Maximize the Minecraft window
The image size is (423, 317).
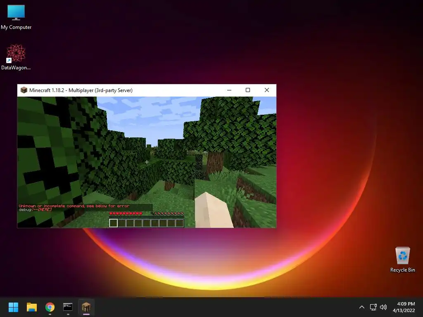click(248, 90)
